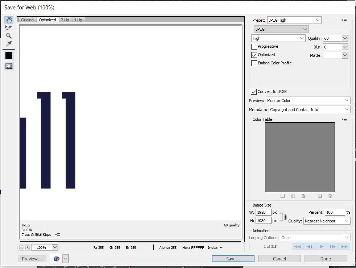Viewport: 356px width, 268px height.
Task: Switch to the 4-Up tab
Action: [x=78, y=20]
